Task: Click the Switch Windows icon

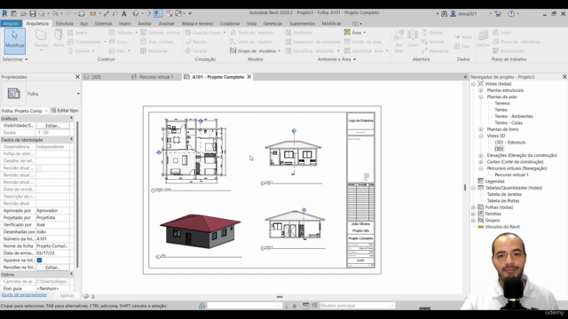Action: point(178,14)
